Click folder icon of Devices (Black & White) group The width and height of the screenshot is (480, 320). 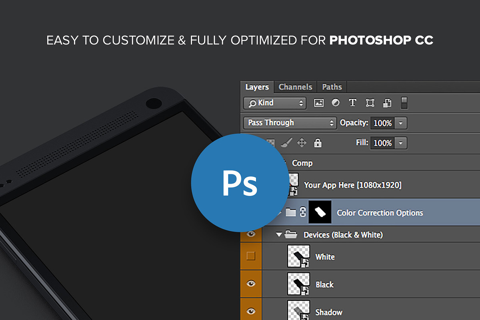pyautogui.click(x=292, y=234)
